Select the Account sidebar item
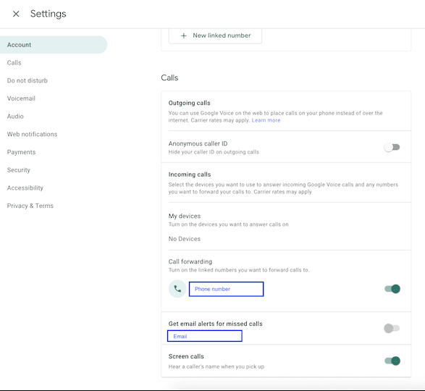425x391 pixels. (54, 45)
